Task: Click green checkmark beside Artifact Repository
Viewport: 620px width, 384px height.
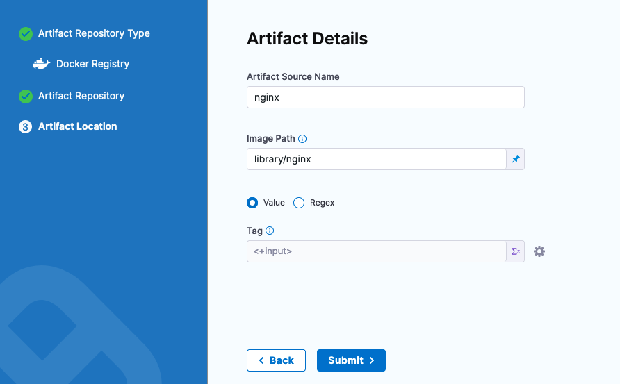Action: [26, 97]
